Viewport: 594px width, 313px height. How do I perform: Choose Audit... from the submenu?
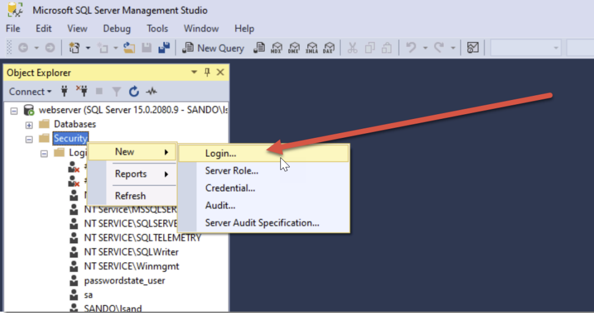click(263, 206)
